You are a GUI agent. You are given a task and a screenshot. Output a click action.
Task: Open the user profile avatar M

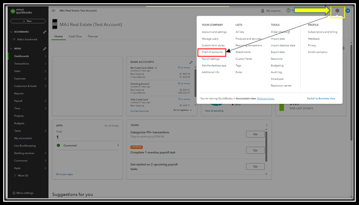click(348, 10)
